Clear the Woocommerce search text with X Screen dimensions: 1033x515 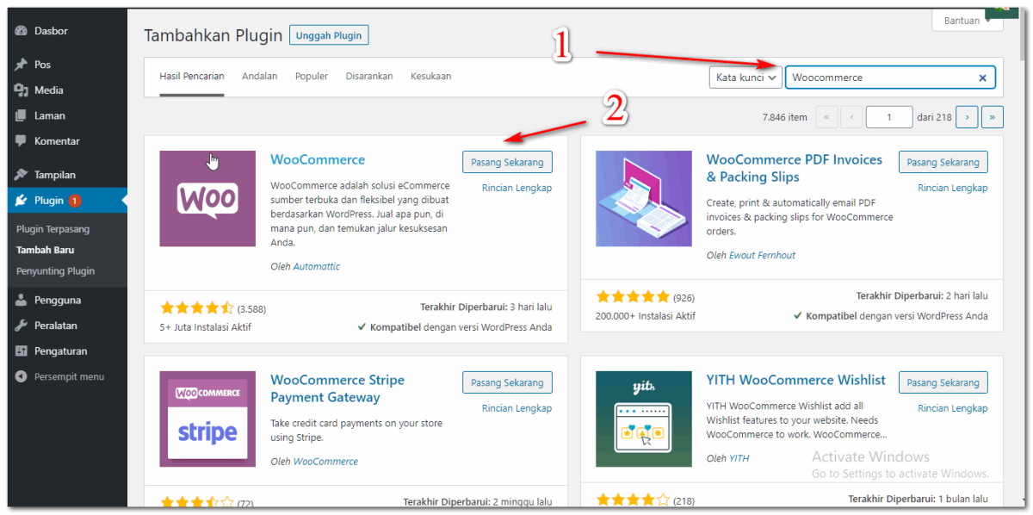(x=982, y=78)
